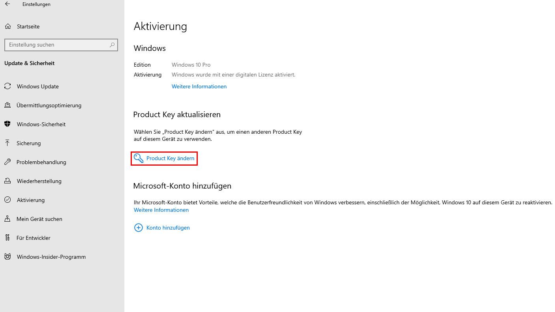Screen dimensions: 555x312
Task: Open Weitere Informationen under Windows activation
Action: (199, 86)
